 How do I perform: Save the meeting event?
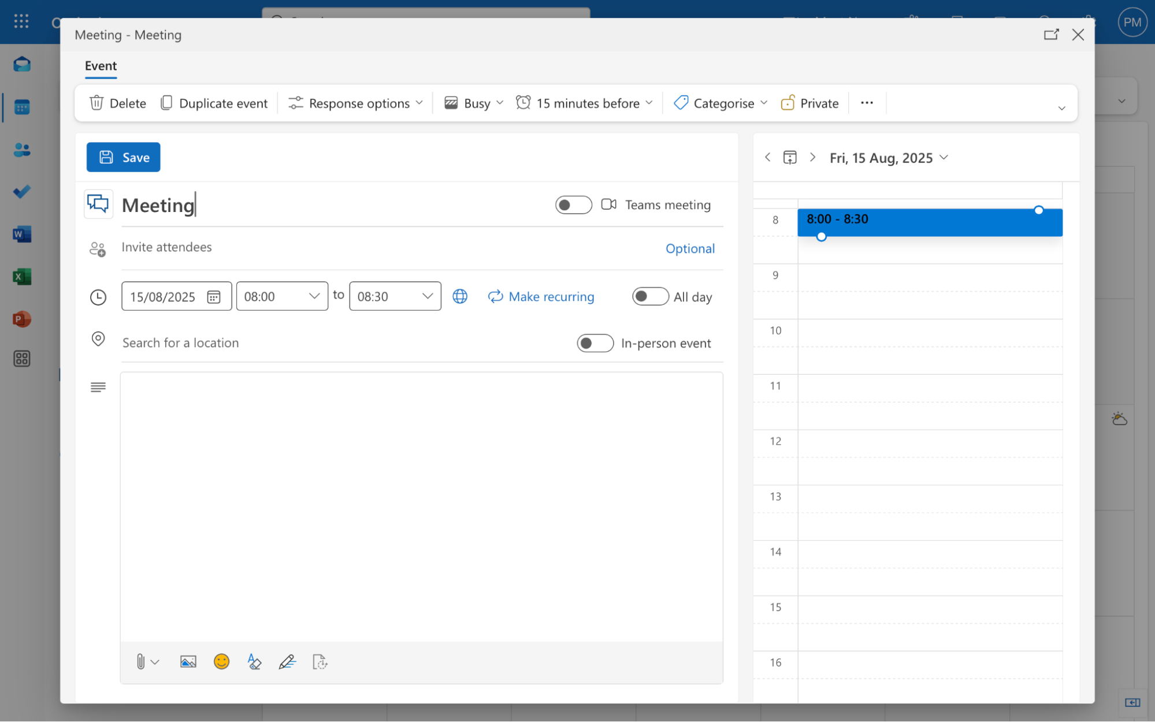[122, 157]
